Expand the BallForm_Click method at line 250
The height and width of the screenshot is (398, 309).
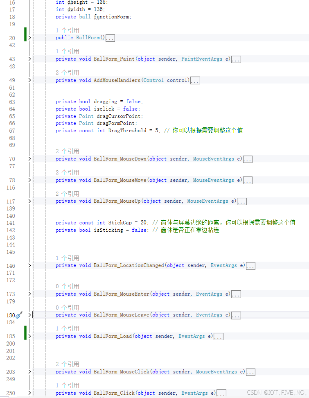tap(29, 393)
